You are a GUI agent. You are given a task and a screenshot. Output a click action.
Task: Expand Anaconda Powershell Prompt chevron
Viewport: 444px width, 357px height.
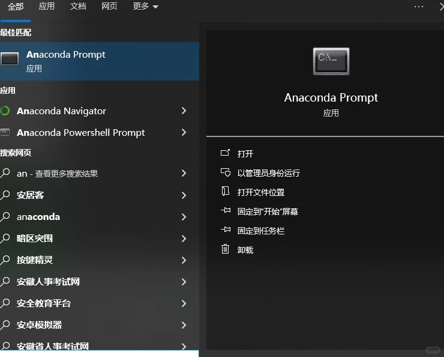click(184, 132)
